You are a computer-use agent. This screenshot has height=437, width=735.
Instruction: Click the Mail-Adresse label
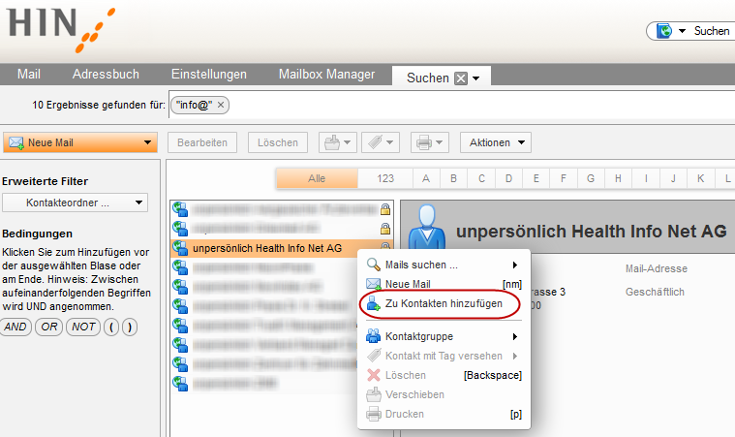[x=657, y=268]
